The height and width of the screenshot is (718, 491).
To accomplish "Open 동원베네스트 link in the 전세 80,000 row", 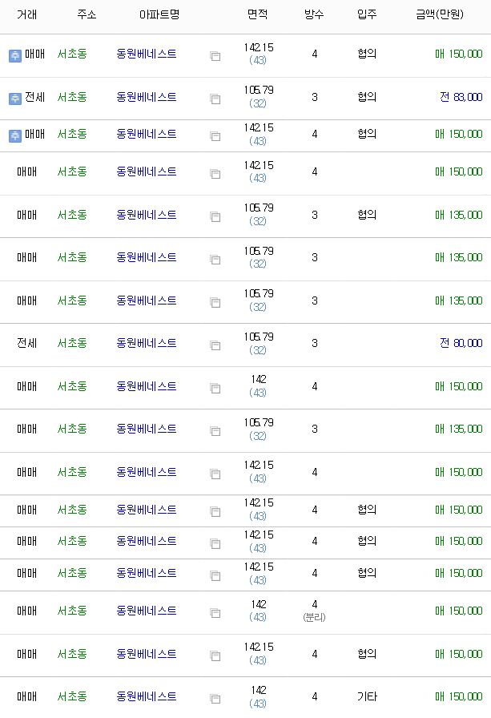I will click(x=147, y=343).
